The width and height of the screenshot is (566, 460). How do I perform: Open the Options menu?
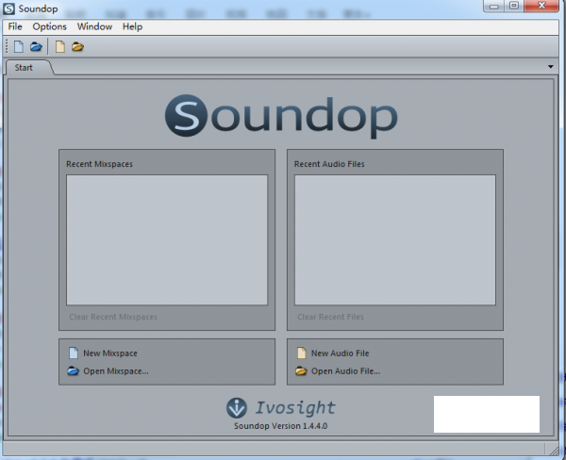tap(50, 26)
